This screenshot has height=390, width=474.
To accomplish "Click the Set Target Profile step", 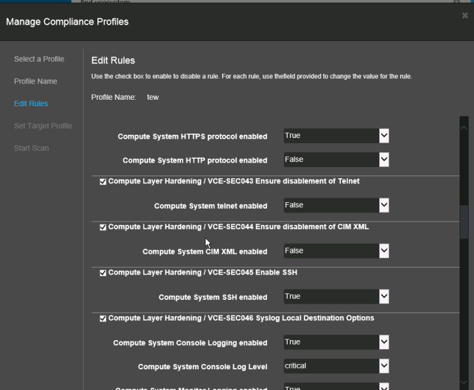I will [43, 126].
